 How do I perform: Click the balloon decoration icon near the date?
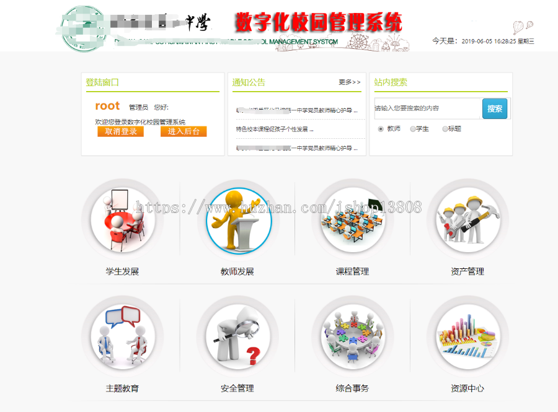coord(523,27)
